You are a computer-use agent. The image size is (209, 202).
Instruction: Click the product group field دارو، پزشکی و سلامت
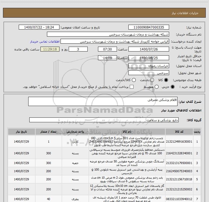pyautogui.click(x=104, y=120)
